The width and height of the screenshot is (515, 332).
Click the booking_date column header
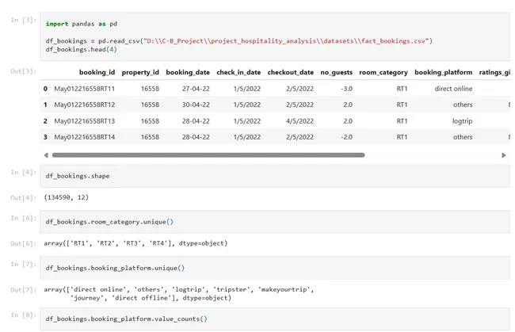click(x=188, y=72)
